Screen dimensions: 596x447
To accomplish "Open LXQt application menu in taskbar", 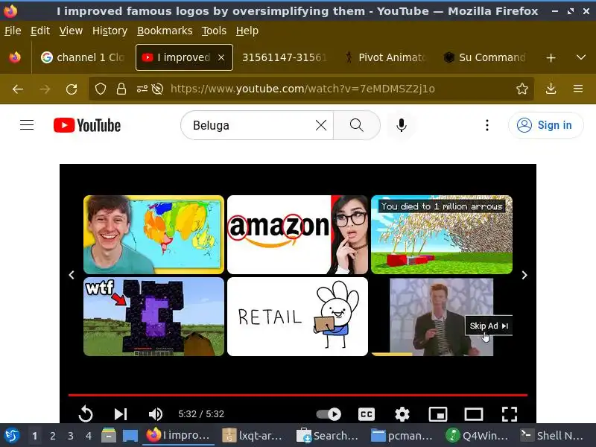I will click(12, 436).
